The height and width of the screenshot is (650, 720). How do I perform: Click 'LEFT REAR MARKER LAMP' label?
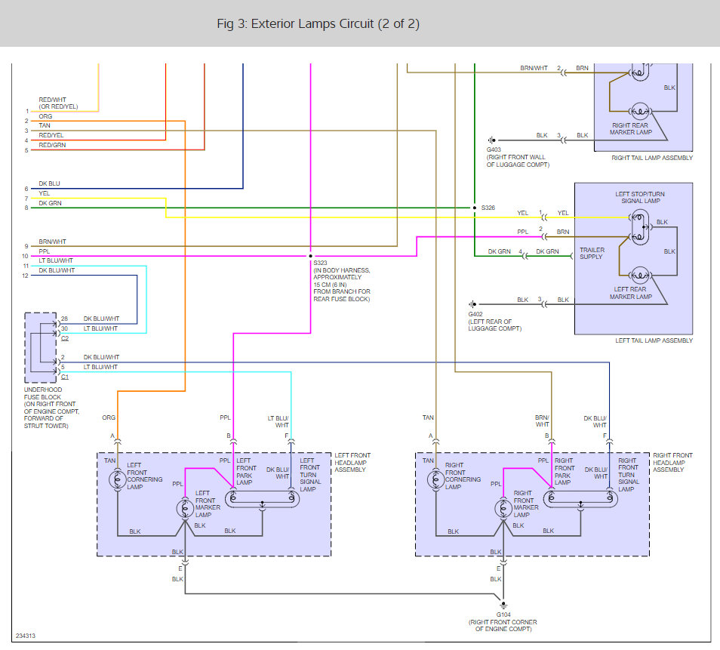pos(630,293)
